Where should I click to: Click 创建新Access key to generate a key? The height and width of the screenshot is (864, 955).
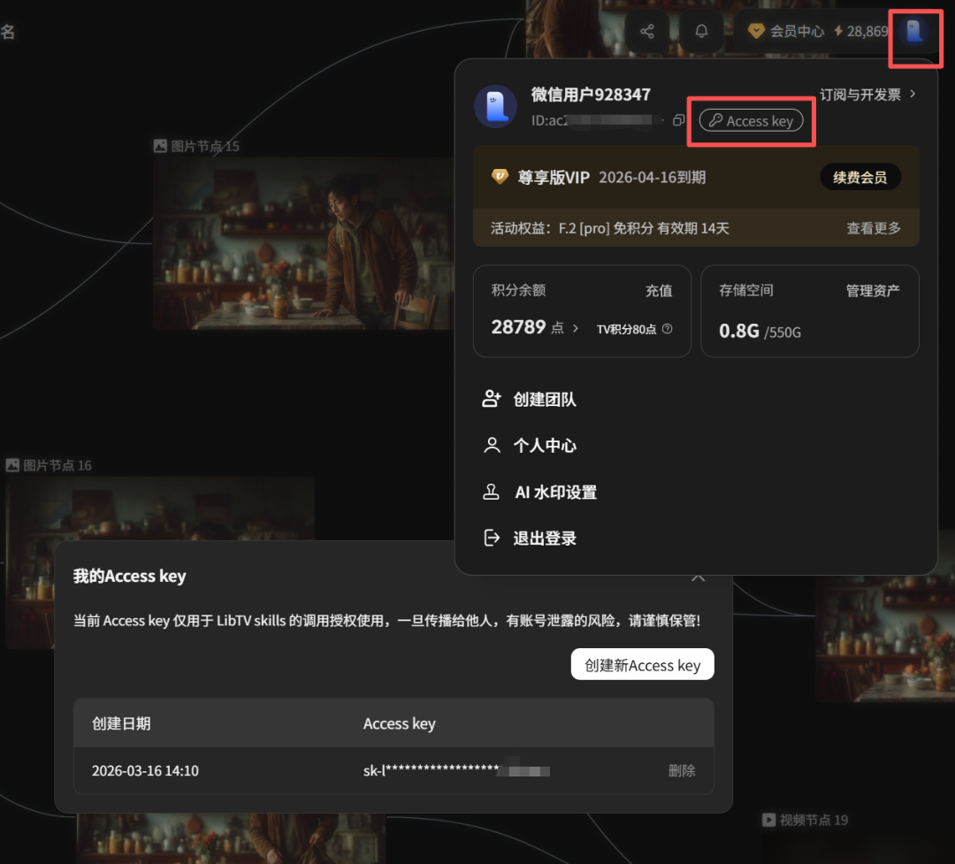[x=642, y=664]
